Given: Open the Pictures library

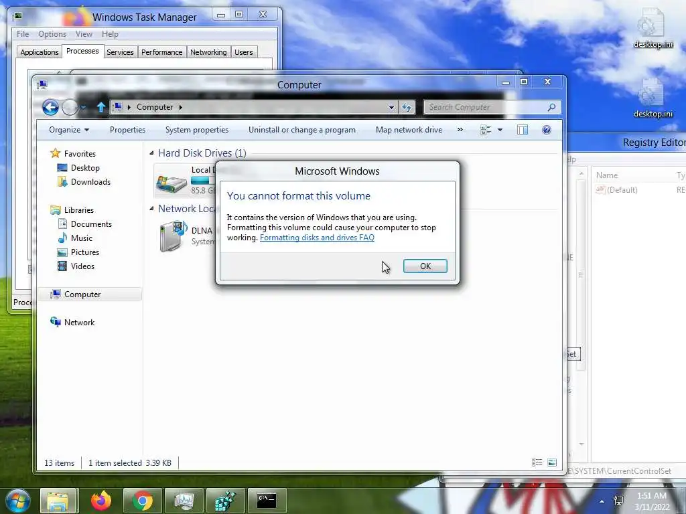Looking at the screenshot, I should pos(85,252).
